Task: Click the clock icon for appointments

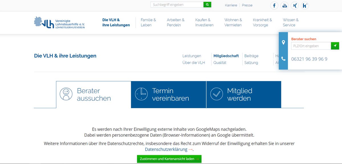Action: click(x=141, y=94)
